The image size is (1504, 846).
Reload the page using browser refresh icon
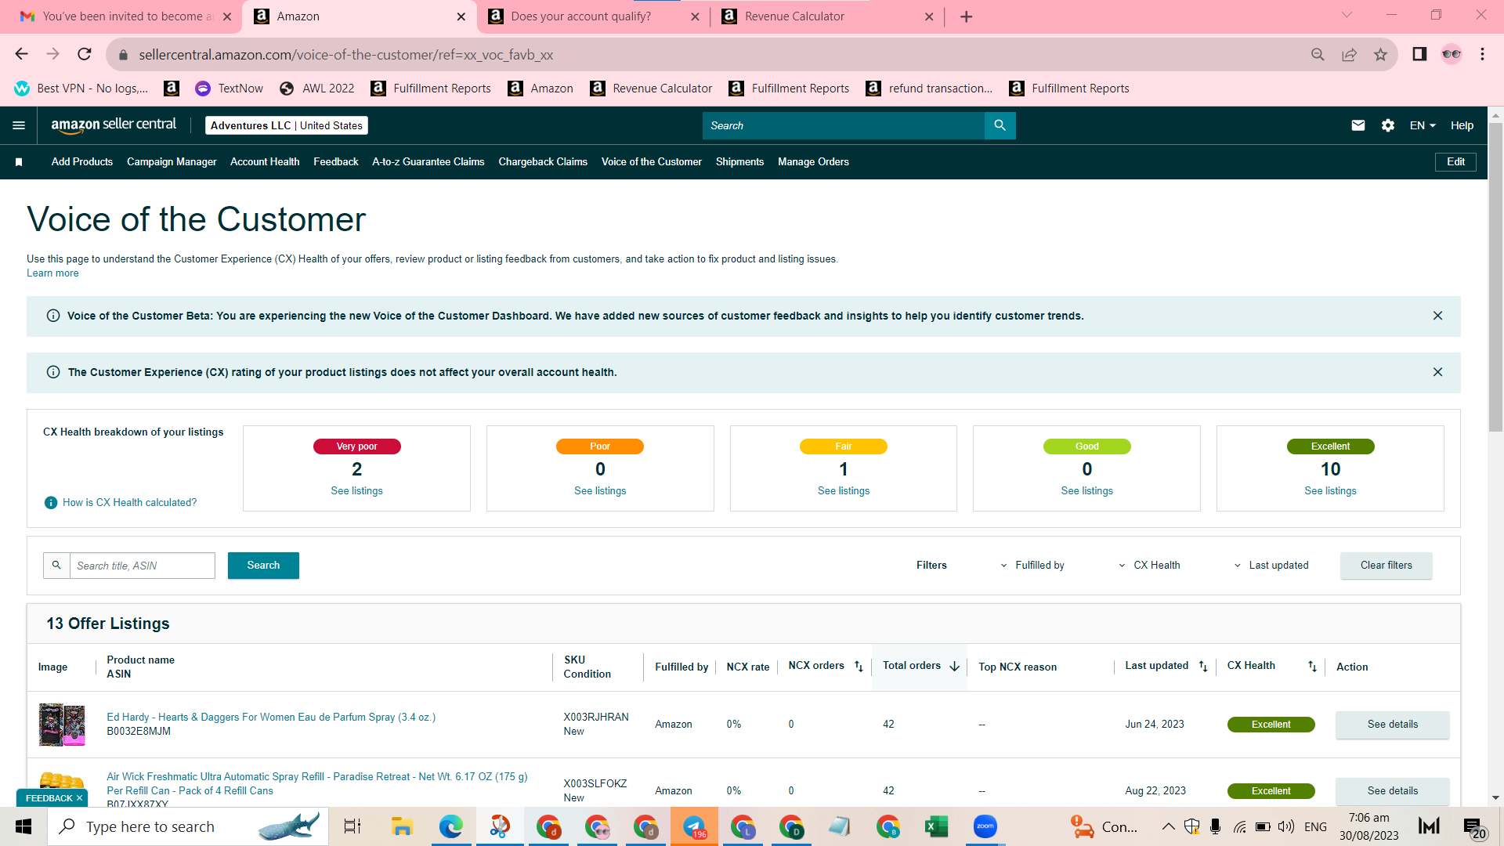85,54
